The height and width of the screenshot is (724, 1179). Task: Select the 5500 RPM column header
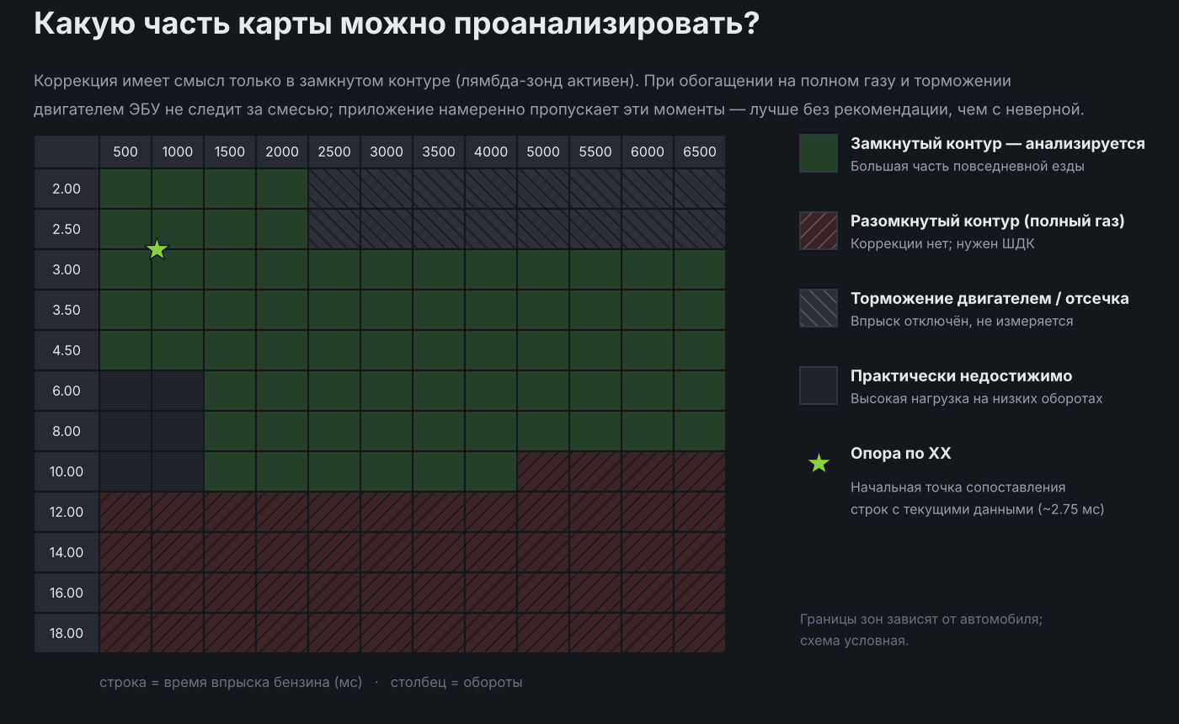pos(595,152)
